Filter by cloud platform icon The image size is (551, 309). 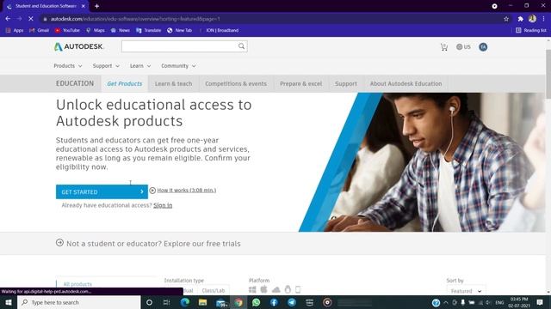click(275, 290)
